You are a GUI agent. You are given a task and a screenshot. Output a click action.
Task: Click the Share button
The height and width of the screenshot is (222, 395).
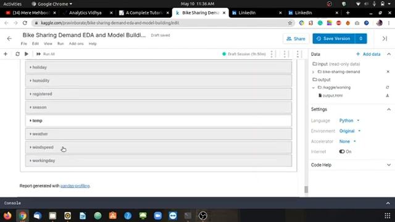click(296, 38)
